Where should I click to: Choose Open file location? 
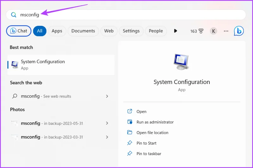coord(152,133)
